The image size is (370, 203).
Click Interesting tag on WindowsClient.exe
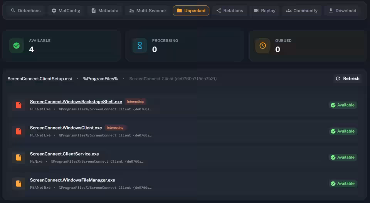point(115,128)
